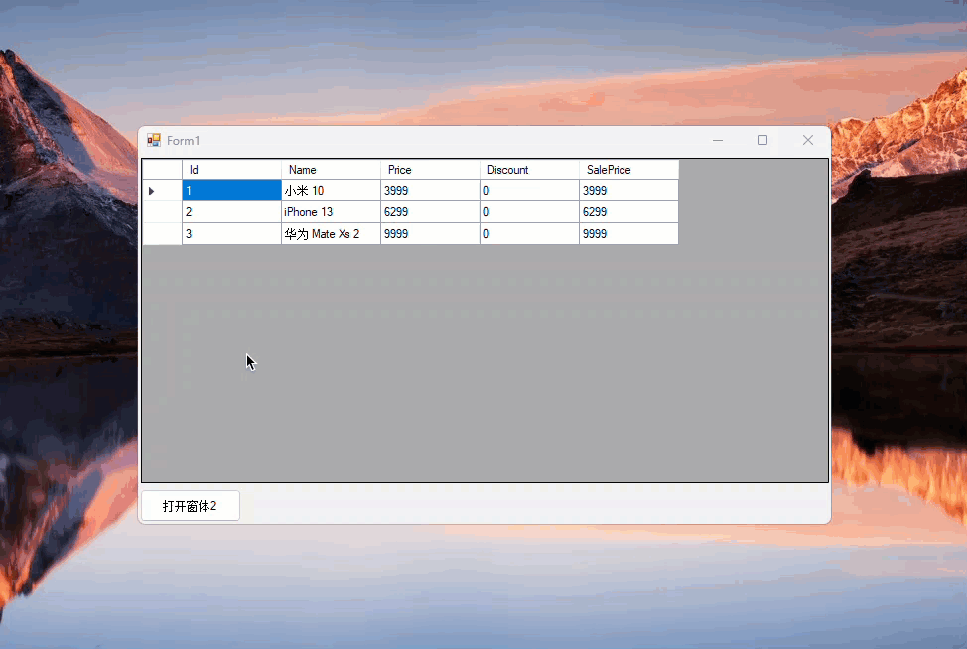
Task: Select the row header of first row
Action: (x=162, y=191)
